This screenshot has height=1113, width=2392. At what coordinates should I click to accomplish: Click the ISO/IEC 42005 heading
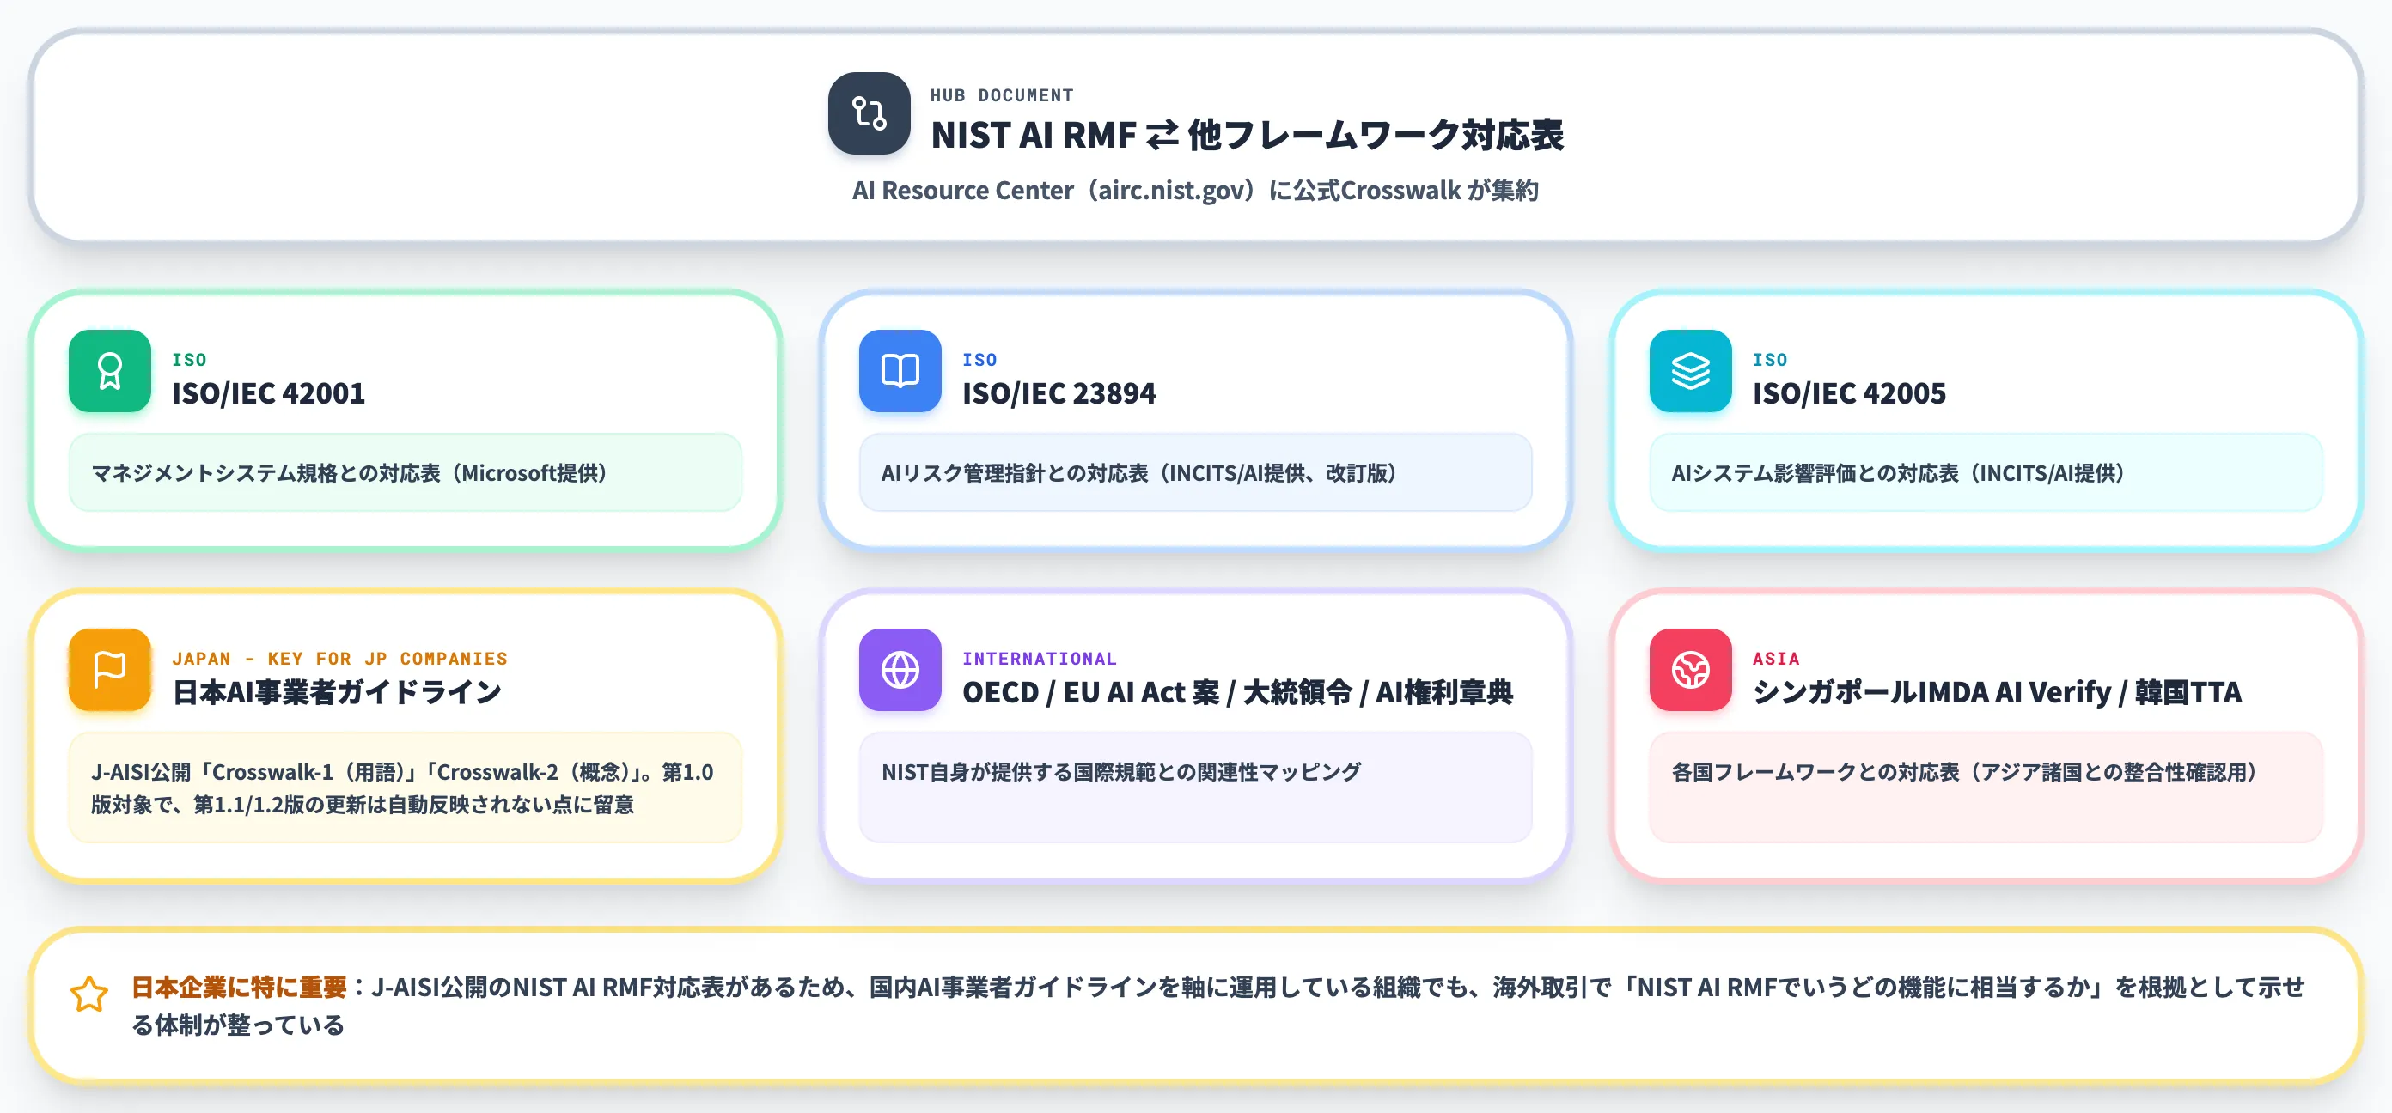tap(1849, 392)
